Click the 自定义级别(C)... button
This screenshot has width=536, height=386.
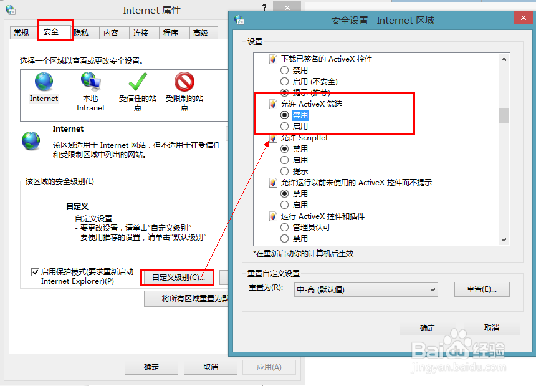[178, 277]
